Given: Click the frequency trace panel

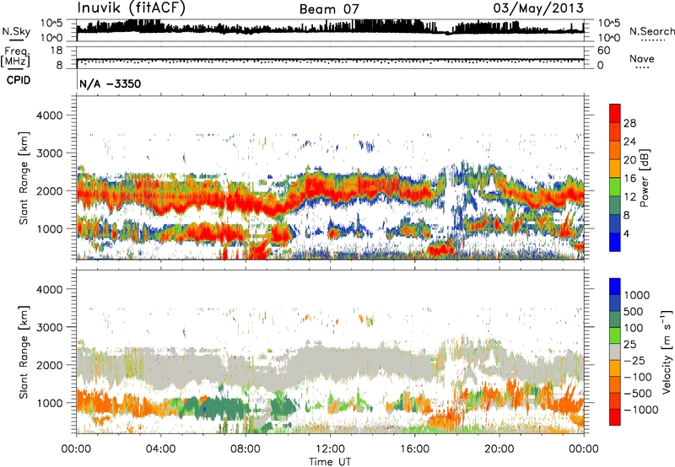Looking at the screenshot, I should (x=330, y=58).
